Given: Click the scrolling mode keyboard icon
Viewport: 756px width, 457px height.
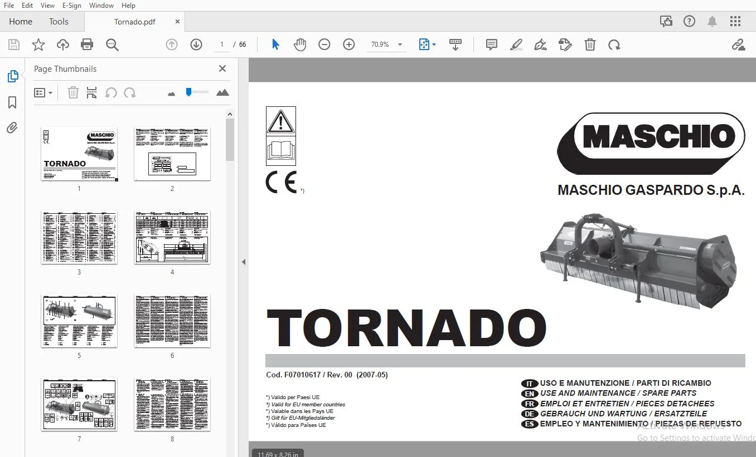Looking at the screenshot, I should [455, 45].
